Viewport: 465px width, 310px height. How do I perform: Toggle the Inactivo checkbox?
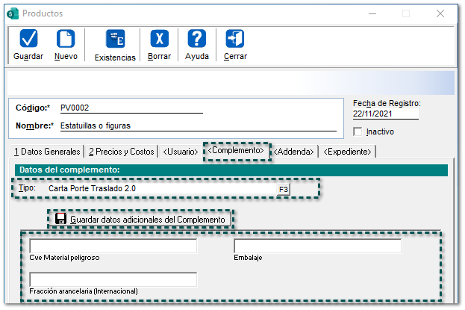pos(358,131)
